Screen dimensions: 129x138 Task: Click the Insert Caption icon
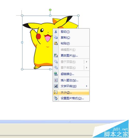click(56, 80)
